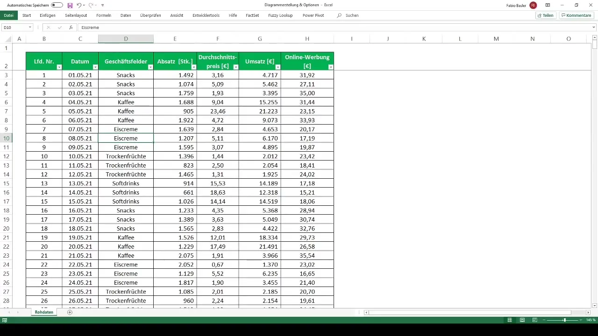Switch to the Start ribbon tab
The height and width of the screenshot is (336, 598).
(x=27, y=15)
